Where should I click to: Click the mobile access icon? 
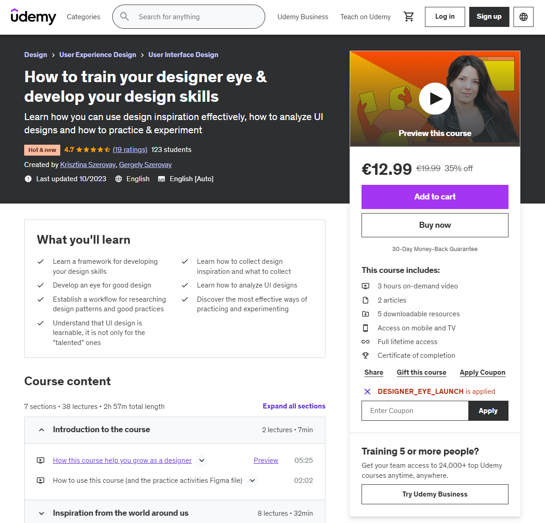[x=365, y=328]
